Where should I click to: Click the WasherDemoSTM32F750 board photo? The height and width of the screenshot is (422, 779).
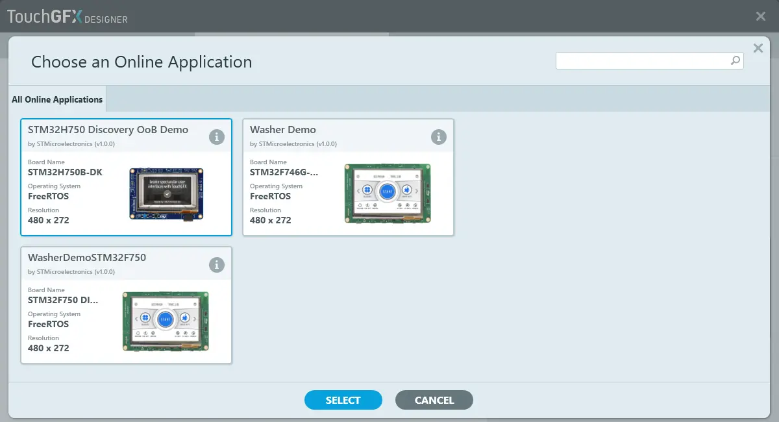(166, 320)
